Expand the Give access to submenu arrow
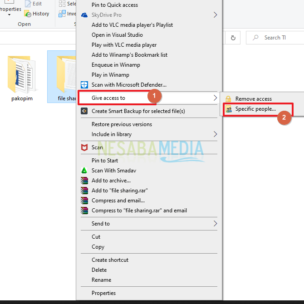 [215, 98]
